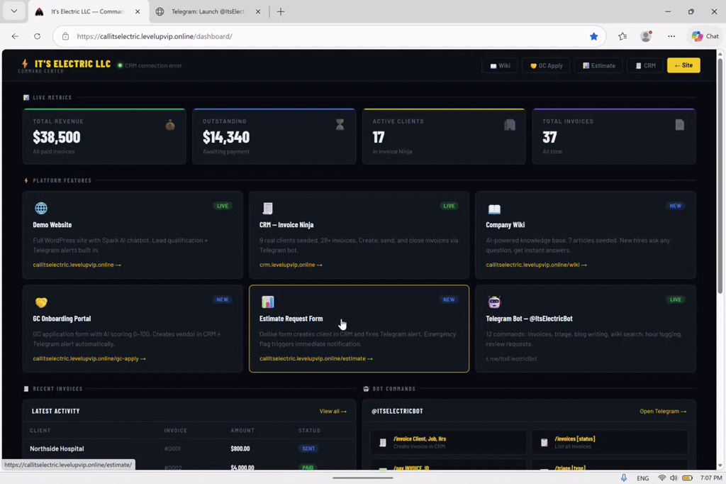
Task: Open the GC Apply header button
Action: 547,65
